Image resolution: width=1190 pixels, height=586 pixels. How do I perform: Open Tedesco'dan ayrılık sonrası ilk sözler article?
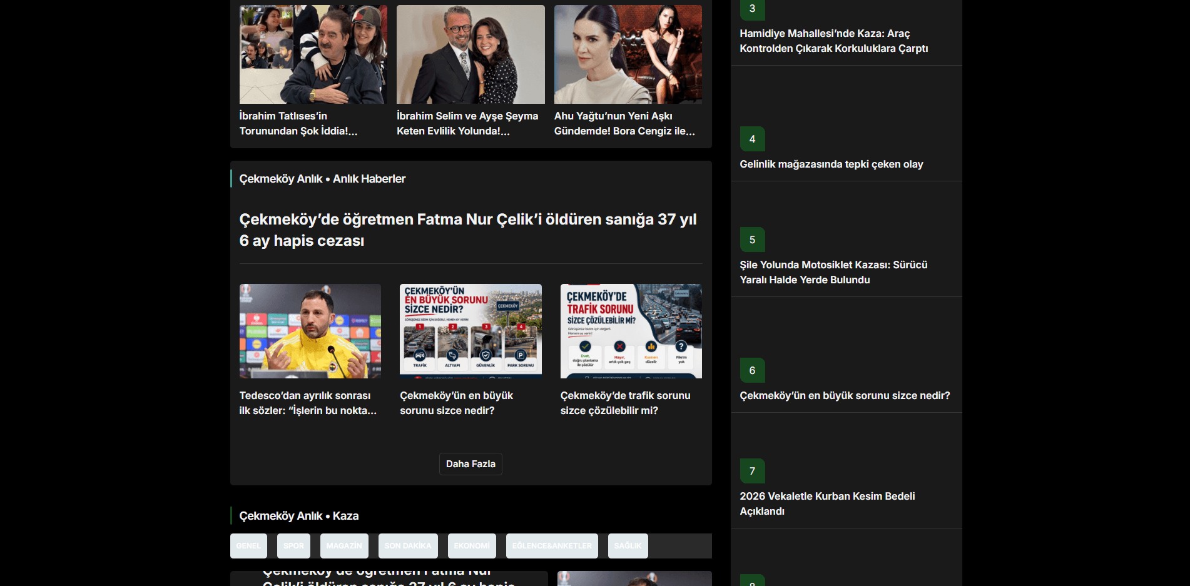point(308,403)
